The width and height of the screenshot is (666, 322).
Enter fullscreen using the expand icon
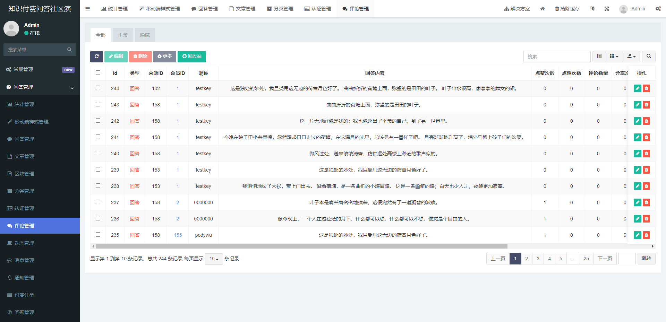pyautogui.click(x=607, y=9)
